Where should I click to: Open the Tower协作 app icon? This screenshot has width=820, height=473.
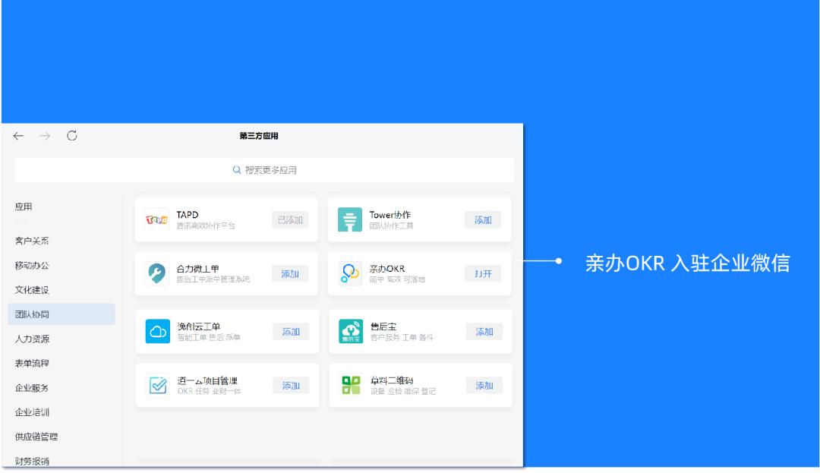click(350, 220)
